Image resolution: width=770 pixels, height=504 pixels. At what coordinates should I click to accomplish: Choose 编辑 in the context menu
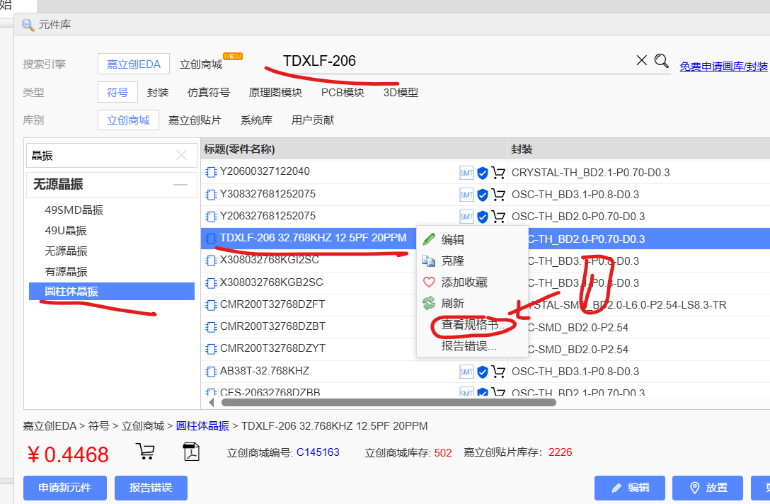[x=472, y=239]
